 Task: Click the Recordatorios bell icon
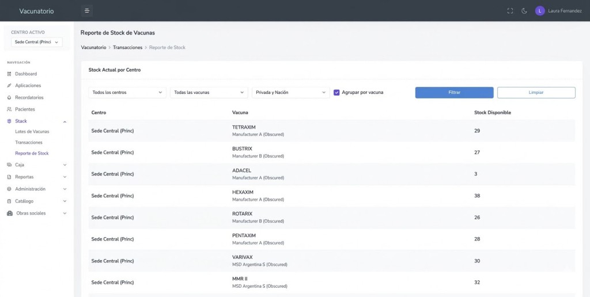coord(9,97)
